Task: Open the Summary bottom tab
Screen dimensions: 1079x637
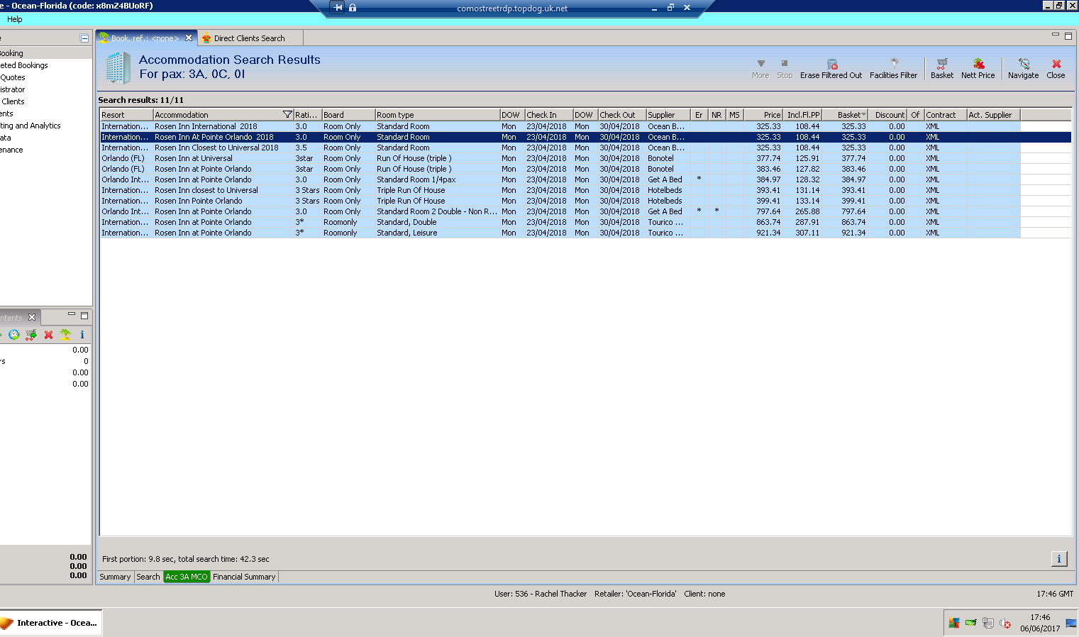Action: [x=115, y=577]
